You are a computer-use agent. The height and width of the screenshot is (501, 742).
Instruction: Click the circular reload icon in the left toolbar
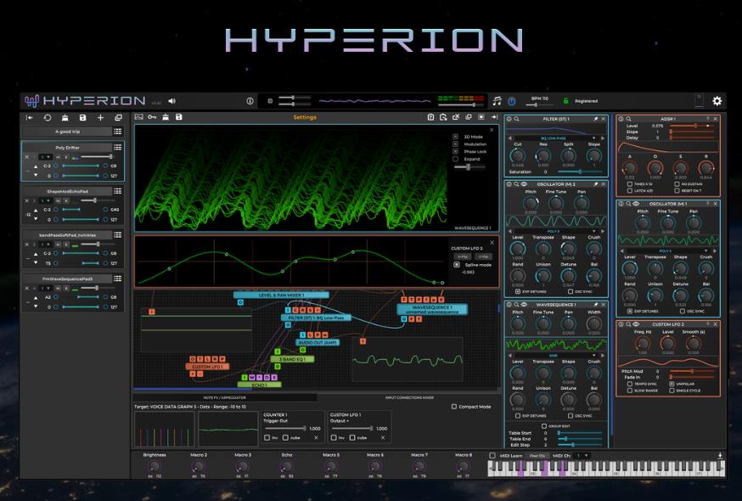pos(48,117)
